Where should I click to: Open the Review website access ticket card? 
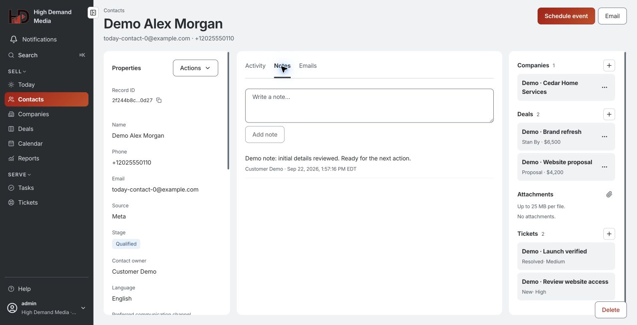(566, 286)
